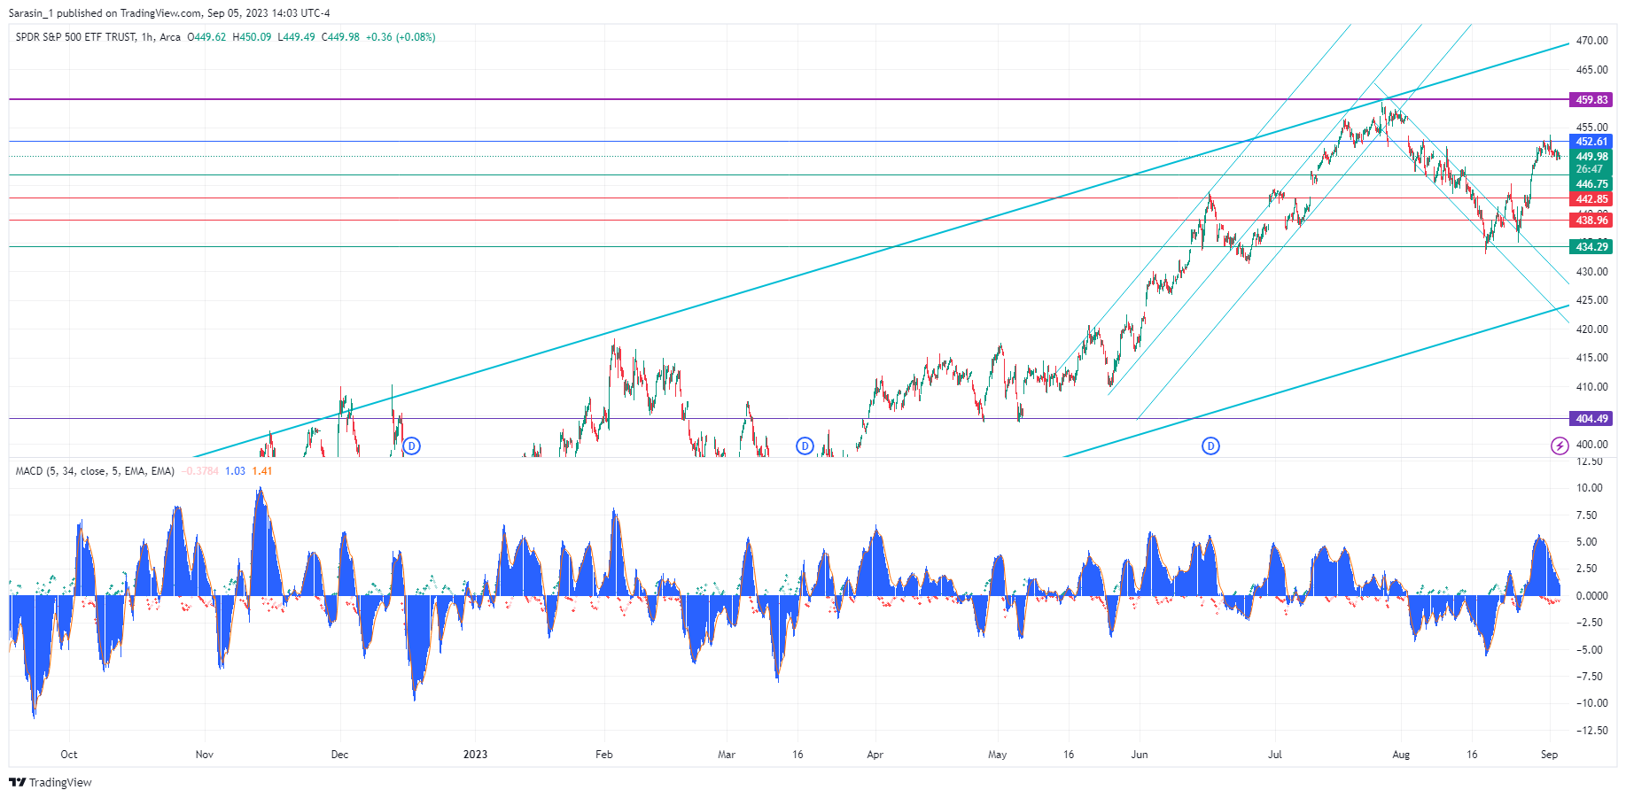Screen dimensions: 1626x798
Task: Click 470.00 on the price axis
Action: click(1591, 41)
